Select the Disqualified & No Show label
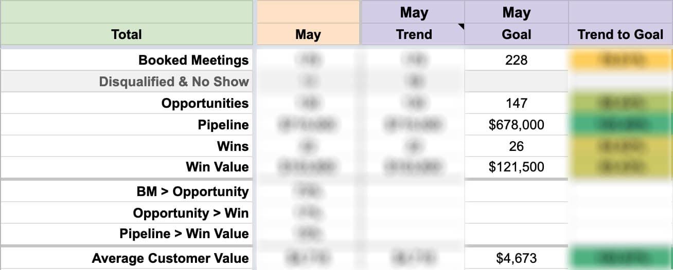Image resolution: width=673 pixels, height=270 pixels. click(174, 82)
